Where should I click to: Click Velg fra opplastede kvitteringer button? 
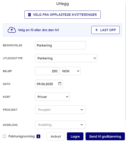pyautogui.click(x=63, y=15)
